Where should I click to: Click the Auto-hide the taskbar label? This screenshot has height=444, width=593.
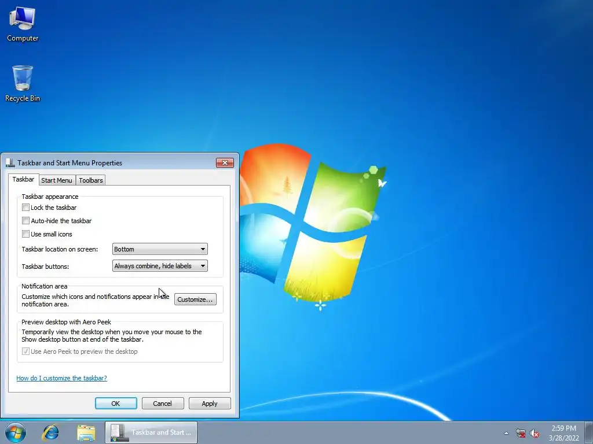coord(61,220)
